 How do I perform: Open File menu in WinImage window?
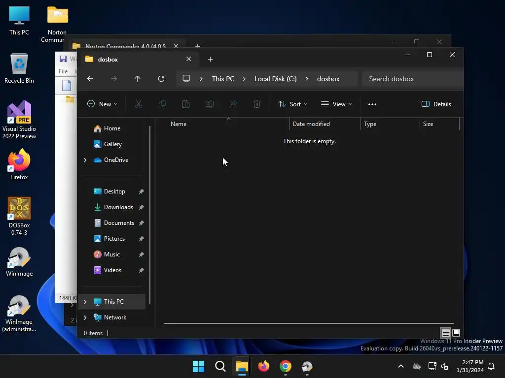63,71
